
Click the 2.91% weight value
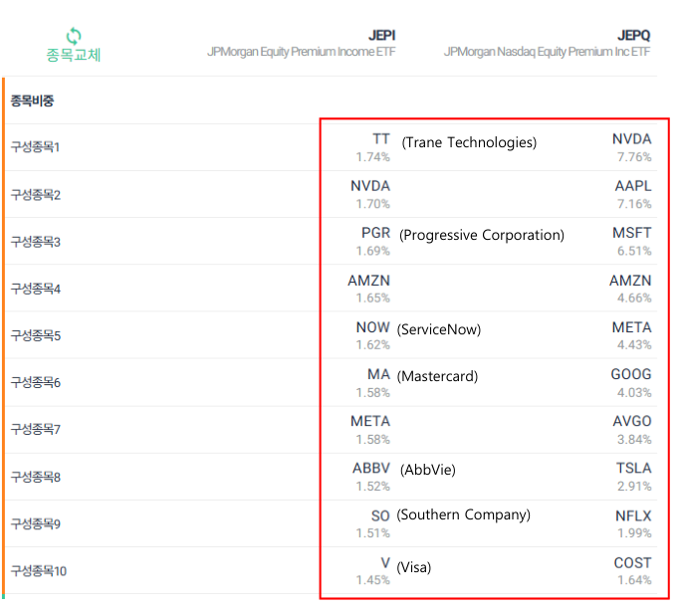point(634,487)
